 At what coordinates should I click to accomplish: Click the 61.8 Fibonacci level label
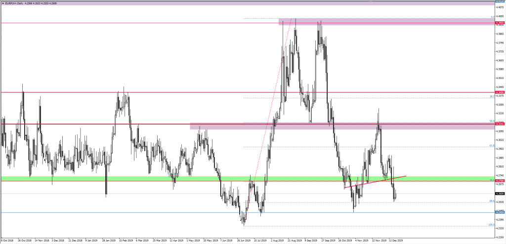[492, 146]
